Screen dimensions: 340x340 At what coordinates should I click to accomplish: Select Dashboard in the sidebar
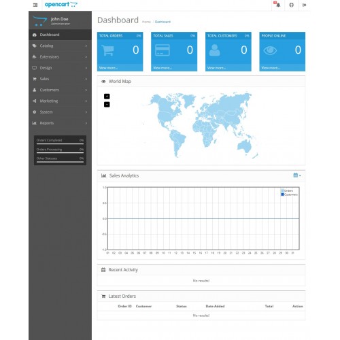pyautogui.click(x=60, y=35)
